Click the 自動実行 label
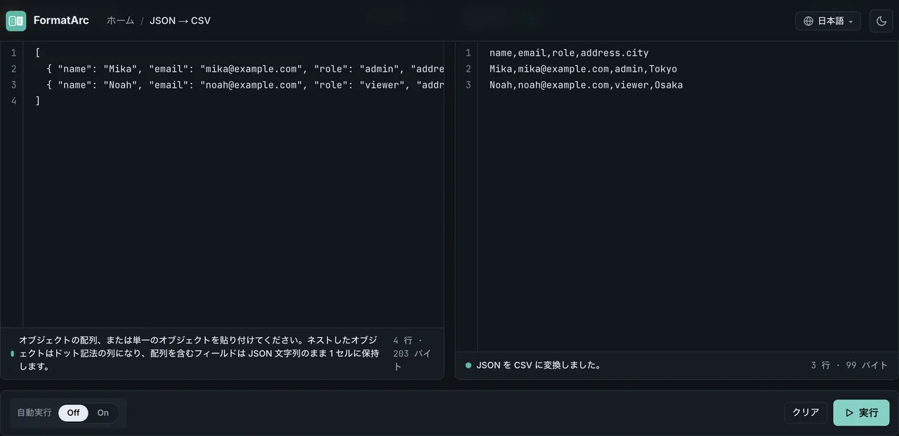This screenshot has width=899, height=436. click(x=34, y=413)
